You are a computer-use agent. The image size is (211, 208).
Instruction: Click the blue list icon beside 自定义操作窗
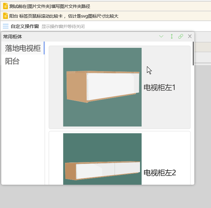coord(6,26)
